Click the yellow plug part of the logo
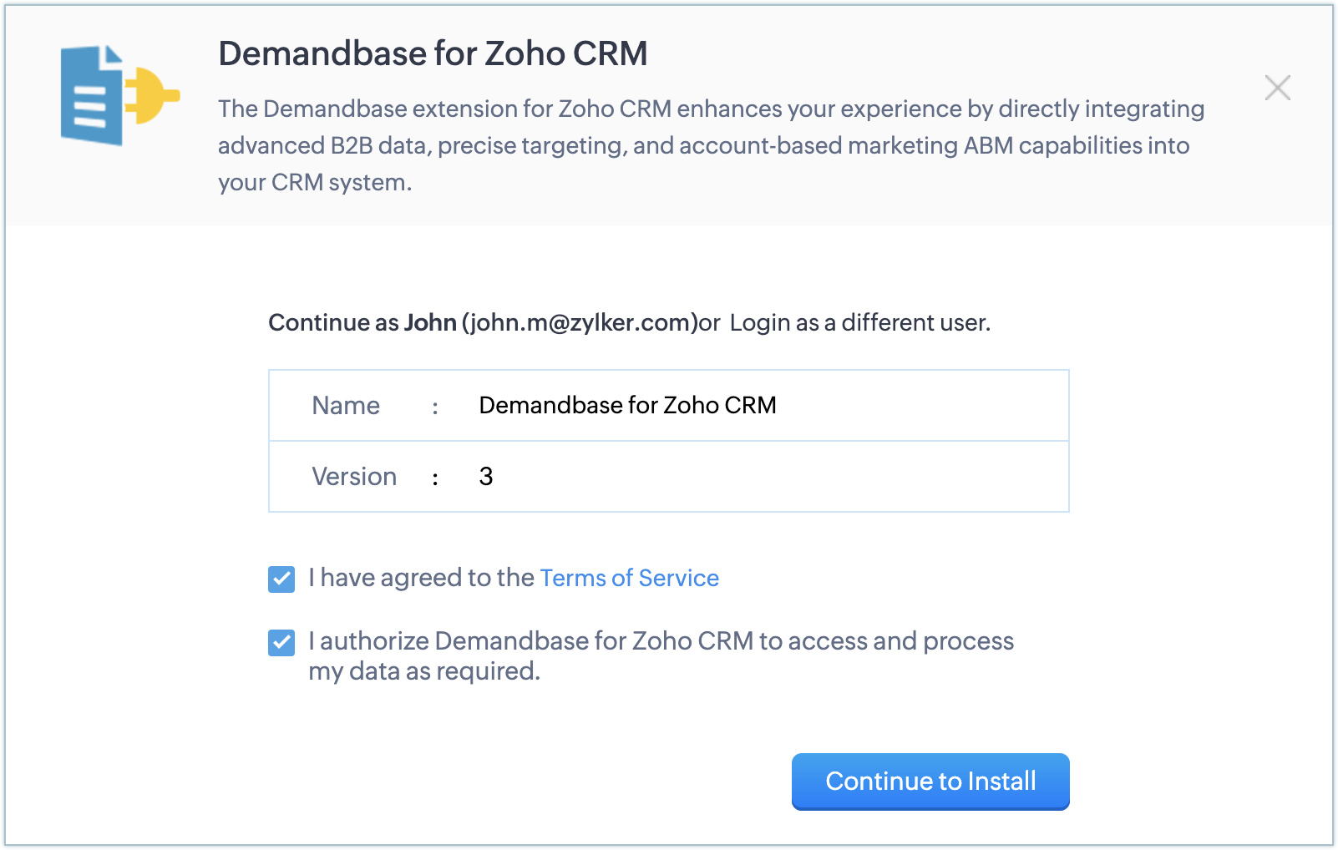Screen dimensions: 1338x850 pos(152,95)
